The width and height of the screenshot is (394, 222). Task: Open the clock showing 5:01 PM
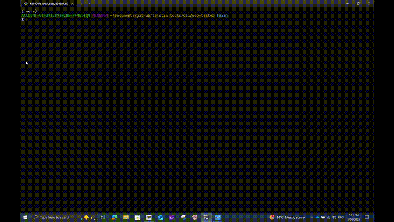tap(354, 218)
